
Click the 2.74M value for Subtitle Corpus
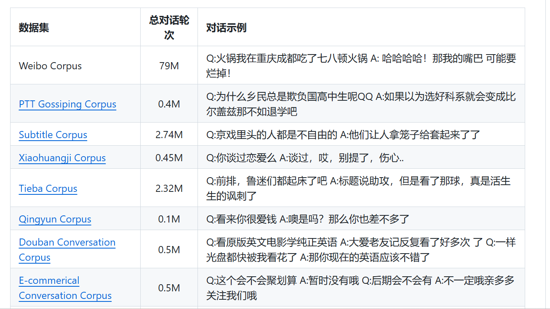pos(168,135)
